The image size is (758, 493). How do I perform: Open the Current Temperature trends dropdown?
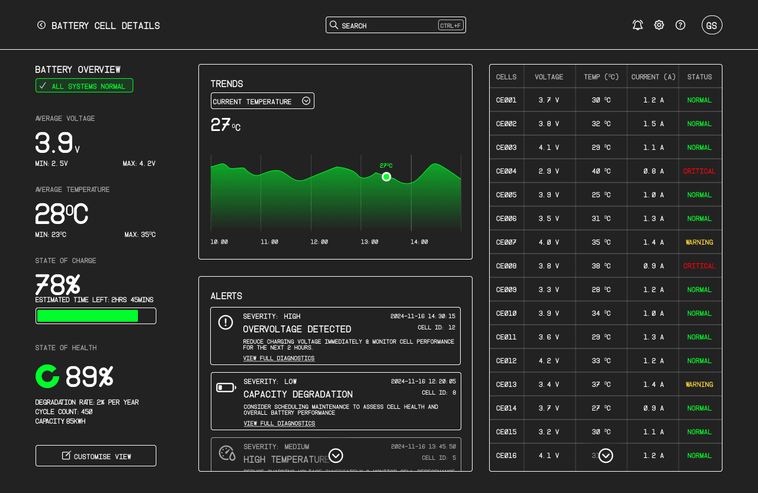coord(262,101)
